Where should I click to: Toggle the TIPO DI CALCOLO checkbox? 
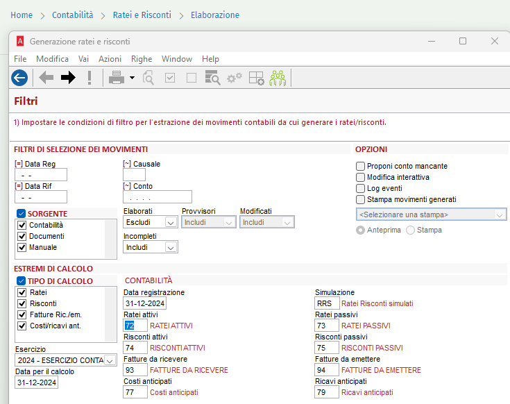21,280
